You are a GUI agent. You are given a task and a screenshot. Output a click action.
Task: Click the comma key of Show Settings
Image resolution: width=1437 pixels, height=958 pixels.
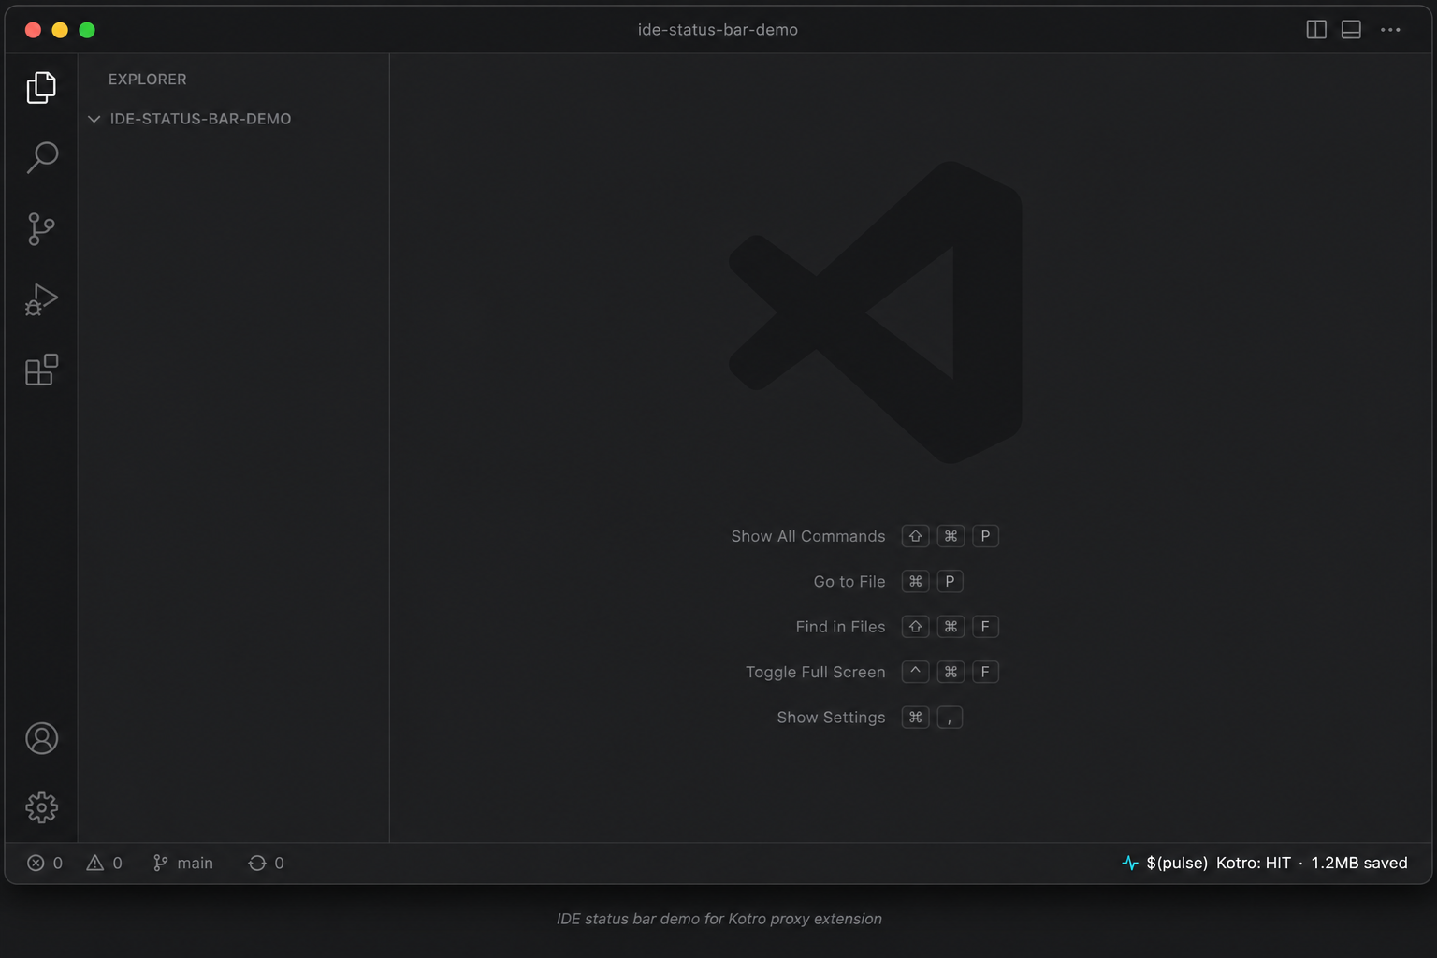click(950, 718)
